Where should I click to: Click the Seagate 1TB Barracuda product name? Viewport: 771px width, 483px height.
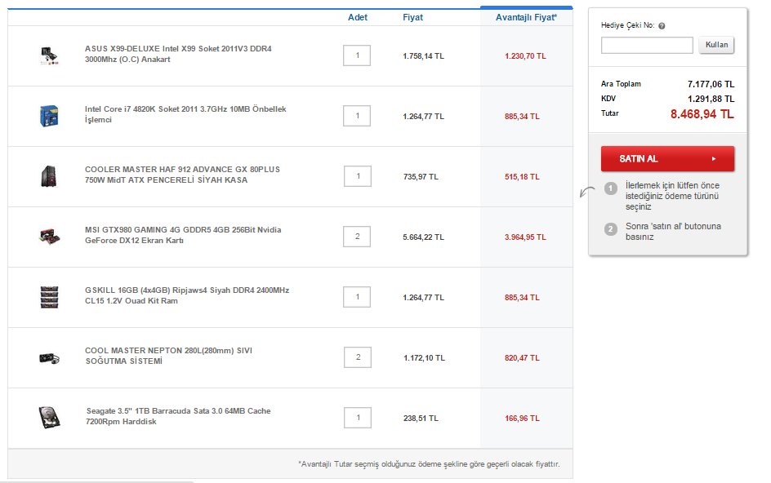pyautogui.click(x=178, y=416)
